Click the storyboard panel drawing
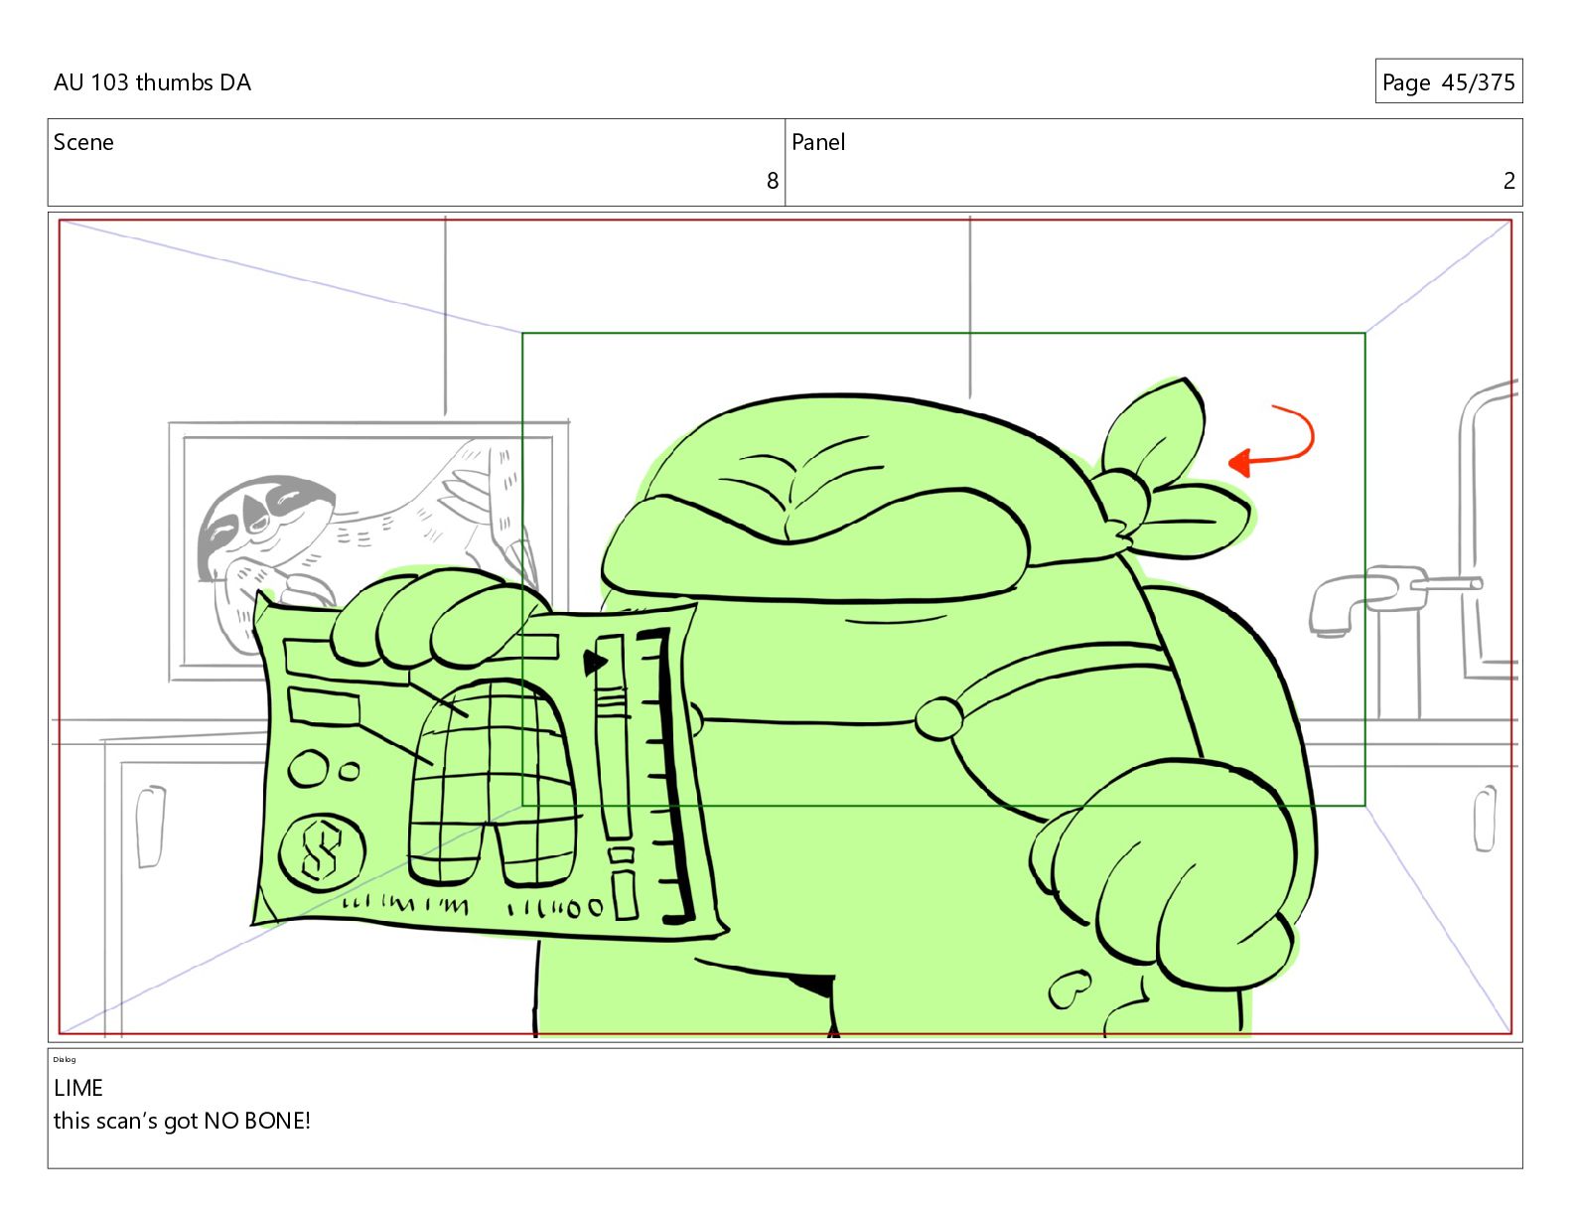Screen dimensions: 1573x1216 point(785,627)
